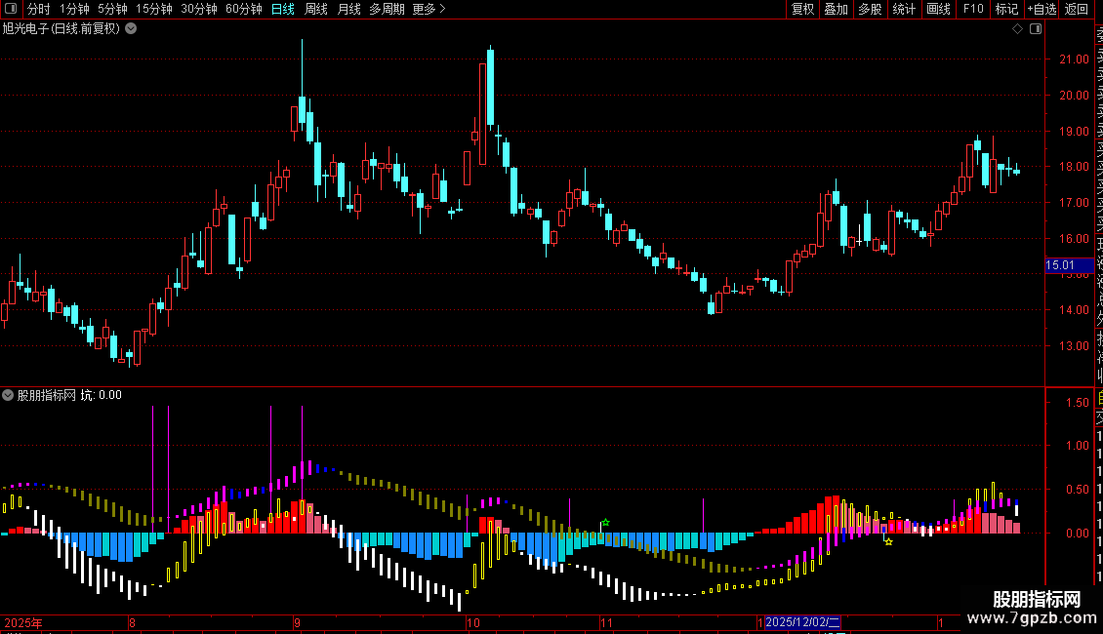Add stock via +自选 button
Viewport: 1103px width, 634px height.
[x=1042, y=9]
